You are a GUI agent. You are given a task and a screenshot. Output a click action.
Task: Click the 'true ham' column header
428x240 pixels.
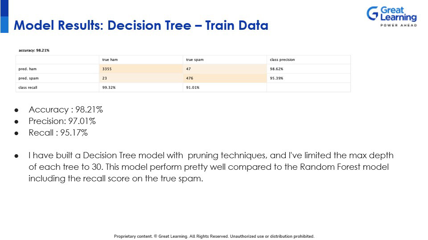click(x=110, y=60)
